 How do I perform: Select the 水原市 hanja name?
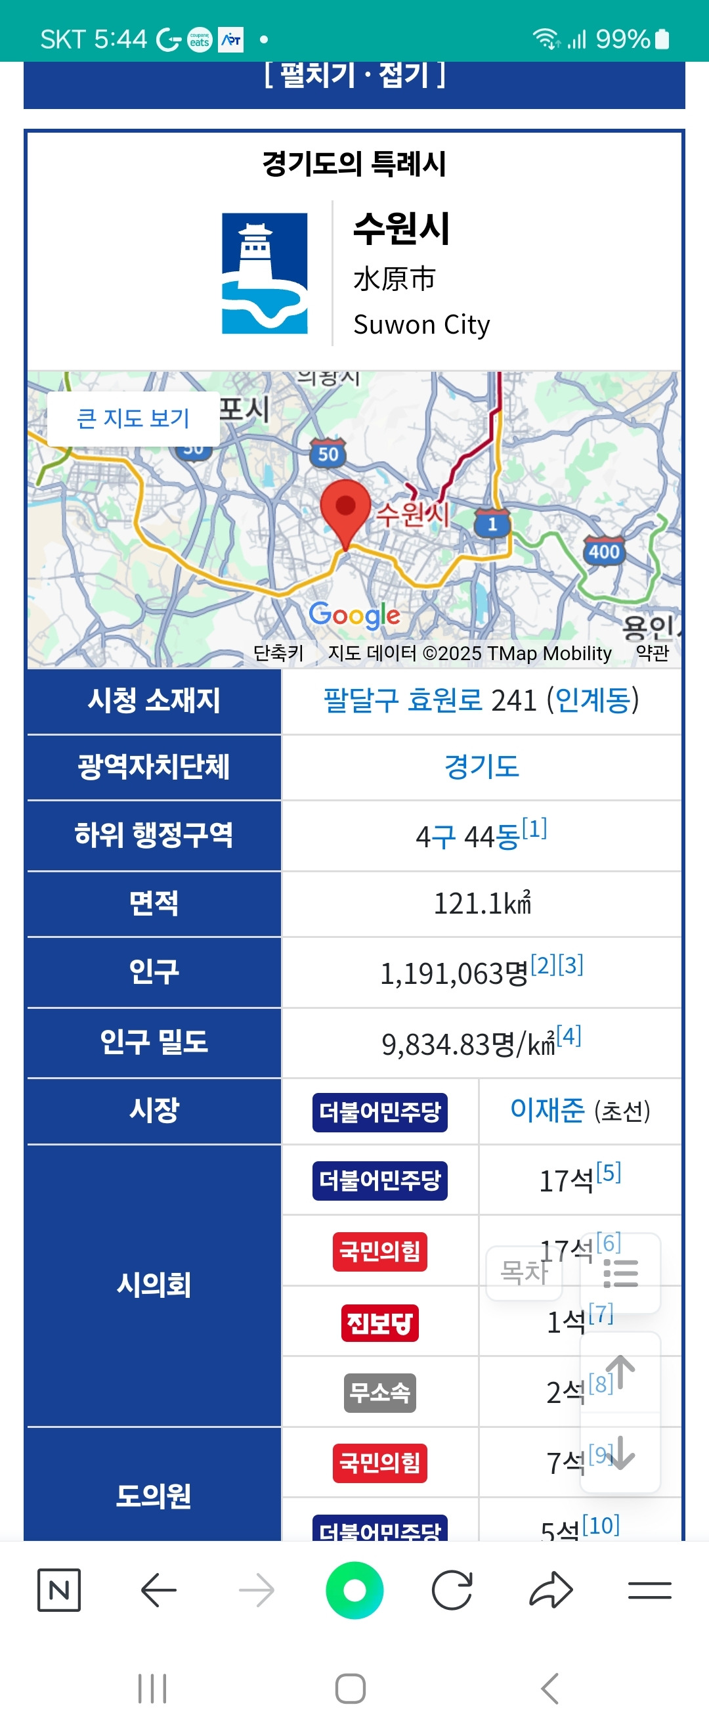[395, 278]
